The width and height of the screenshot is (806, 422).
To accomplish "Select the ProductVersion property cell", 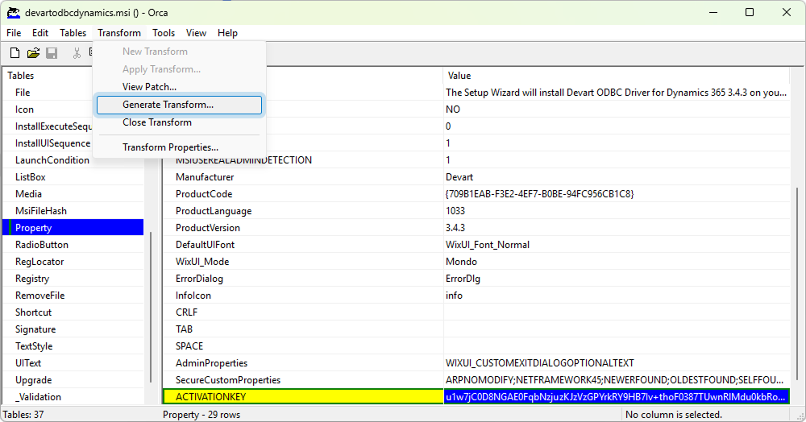I will coord(303,228).
